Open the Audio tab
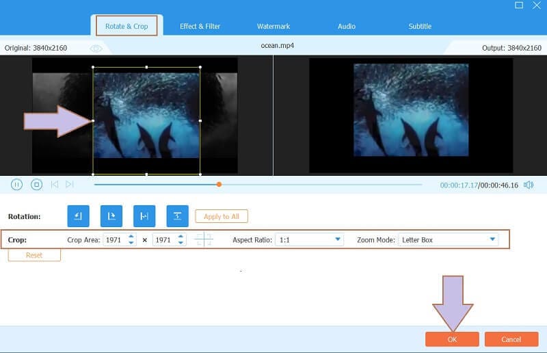Image resolution: width=547 pixels, height=353 pixels. tap(347, 26)
